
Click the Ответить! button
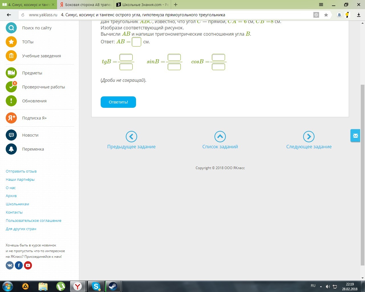click(118, 102)
